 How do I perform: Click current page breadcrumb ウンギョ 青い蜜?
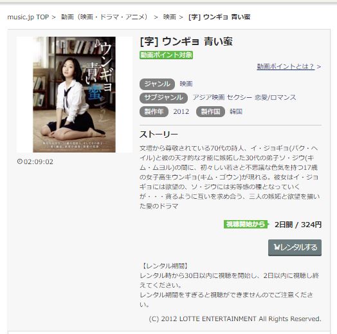pos(219,17)
